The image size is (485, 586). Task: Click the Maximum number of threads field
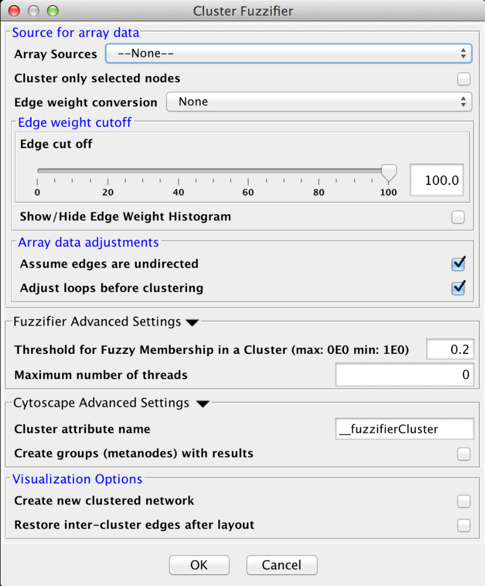(x=404, y=375)
